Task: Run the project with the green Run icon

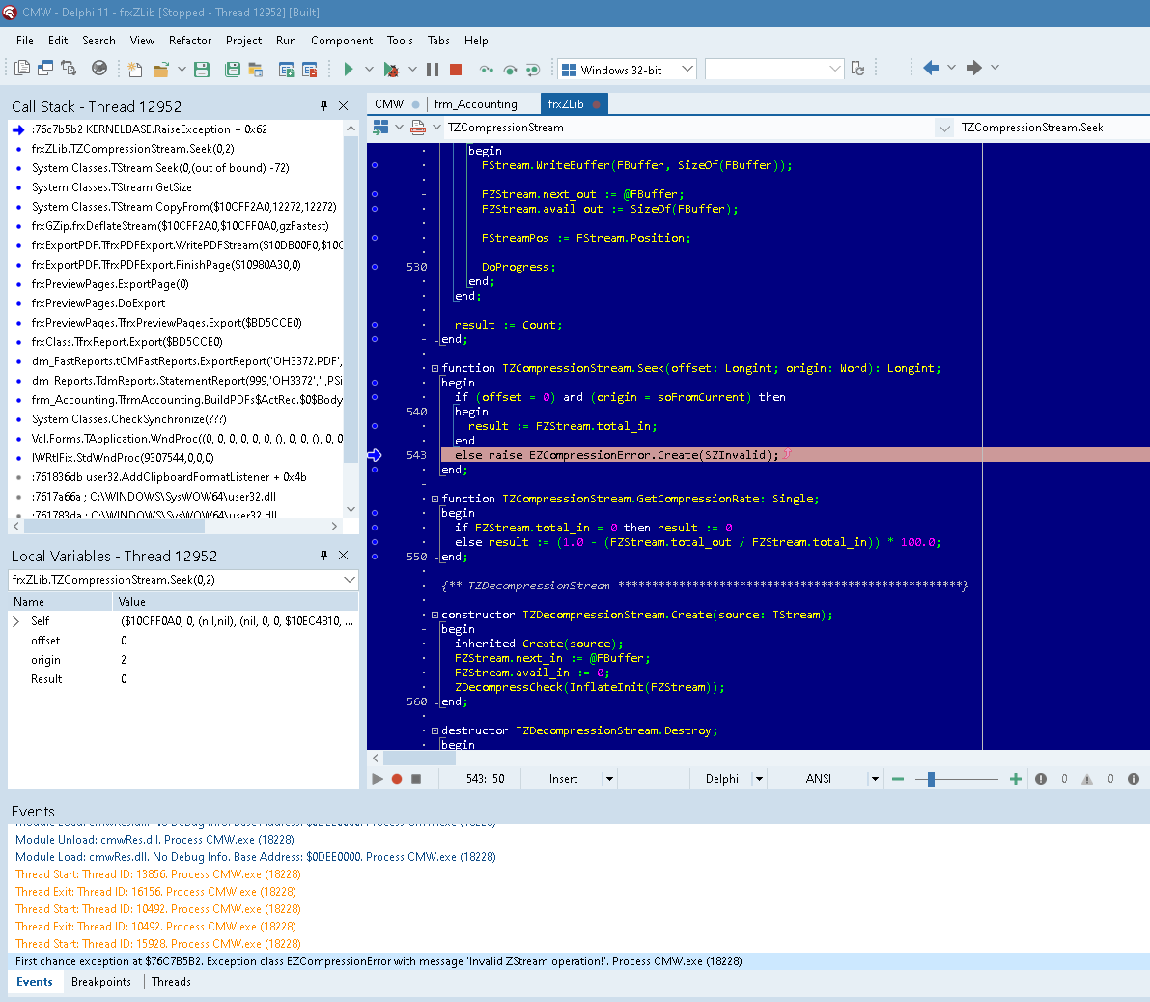Action: 349,69
